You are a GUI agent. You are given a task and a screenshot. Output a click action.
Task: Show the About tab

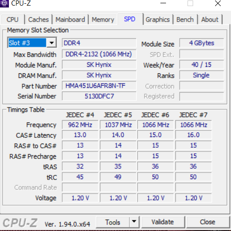(210, 20)
